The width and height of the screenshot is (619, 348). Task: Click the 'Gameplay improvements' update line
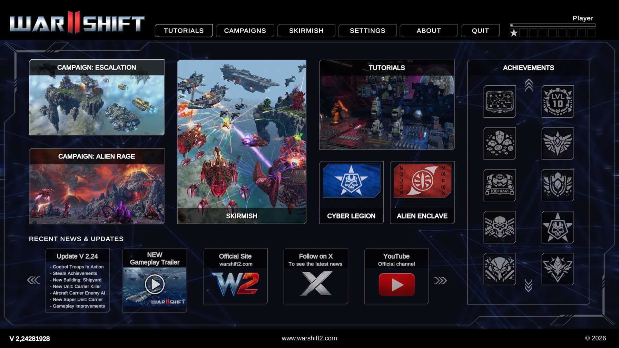point(77,306)
